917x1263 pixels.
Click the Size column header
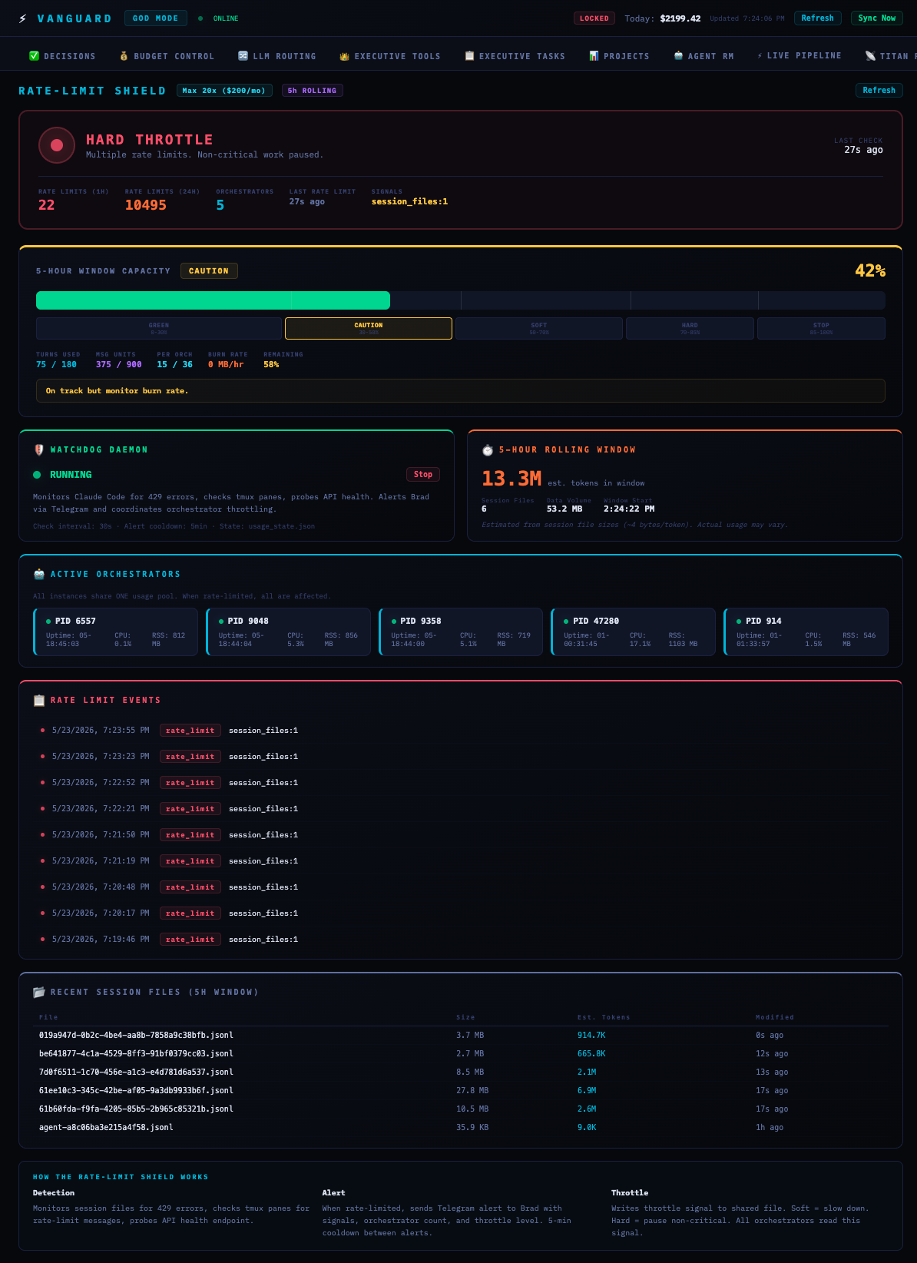(465, 1017)
